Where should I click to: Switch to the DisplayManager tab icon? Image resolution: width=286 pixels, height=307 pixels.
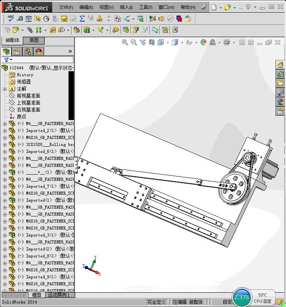click(39, 51)
